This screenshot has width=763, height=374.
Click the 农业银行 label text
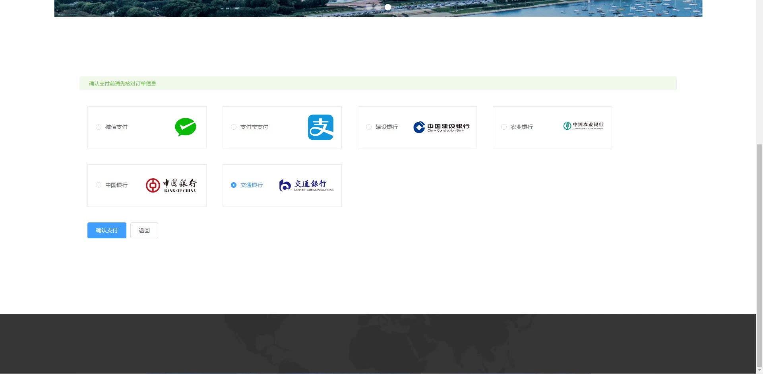click(x=522, y=127)
